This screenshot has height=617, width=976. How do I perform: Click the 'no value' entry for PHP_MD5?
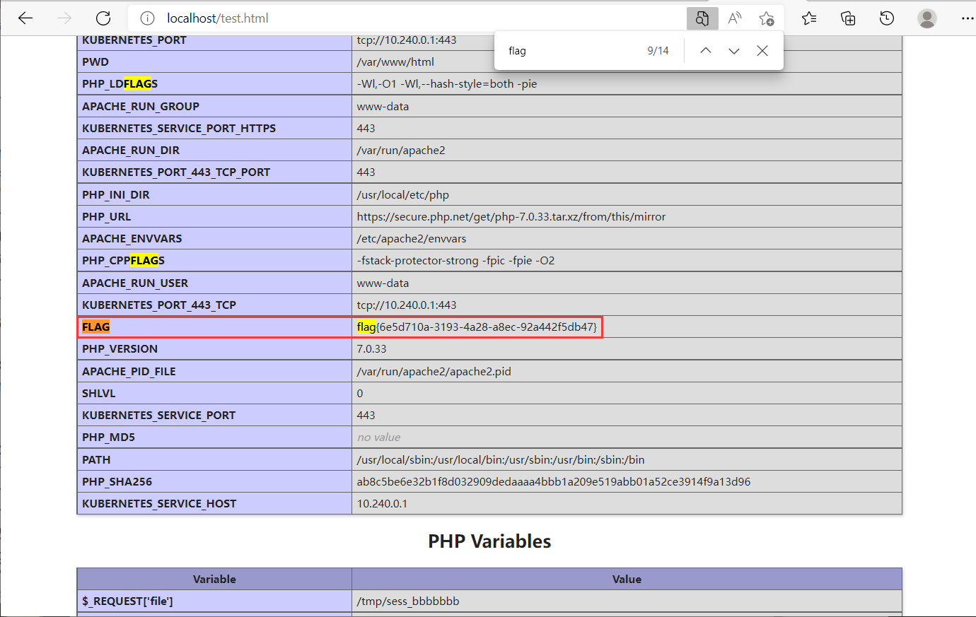pos(378,437)
